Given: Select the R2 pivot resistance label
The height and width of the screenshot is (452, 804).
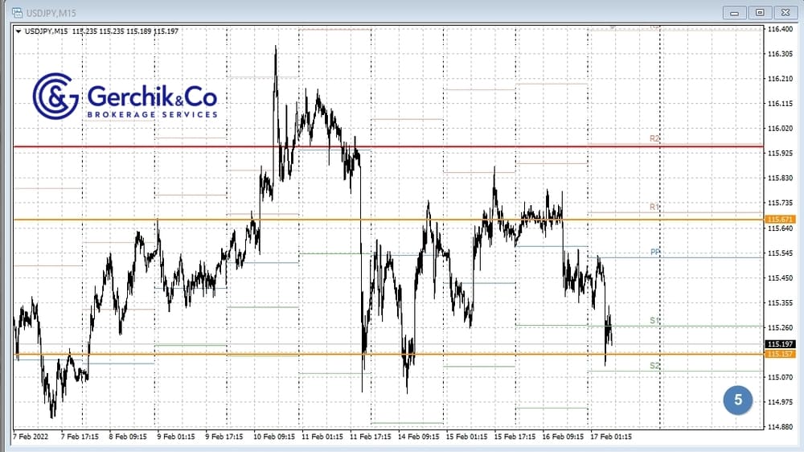Looking at the screenshot, I should (x=654, y=139).
